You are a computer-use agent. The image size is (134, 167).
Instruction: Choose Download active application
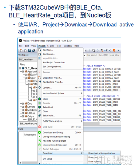pyautogui.click(x=102, y=153)
